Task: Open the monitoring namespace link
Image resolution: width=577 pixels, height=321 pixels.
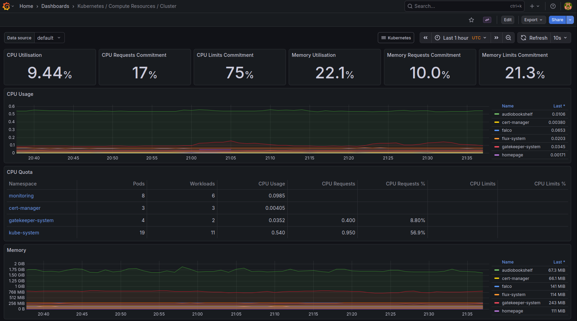Action: 21,196
